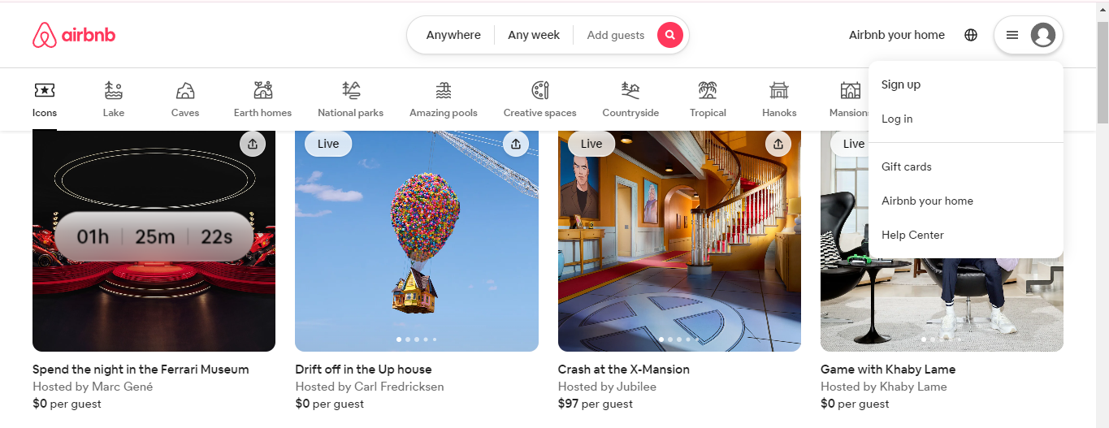The image size is (1109, 428).
Task: Select the Tropical category icon
Action: click(x=708, y=90)
